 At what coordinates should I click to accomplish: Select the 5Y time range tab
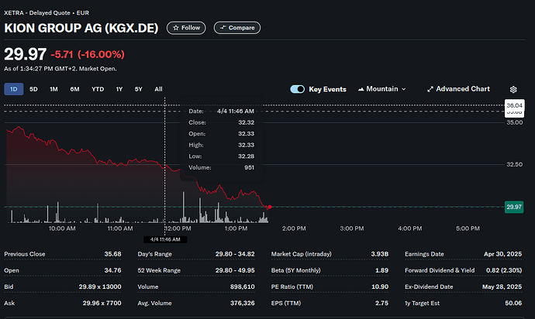pos(138,89)
